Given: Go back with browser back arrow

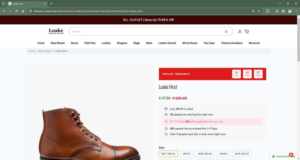Looking at the screenshot, I should tap(4, 11).
